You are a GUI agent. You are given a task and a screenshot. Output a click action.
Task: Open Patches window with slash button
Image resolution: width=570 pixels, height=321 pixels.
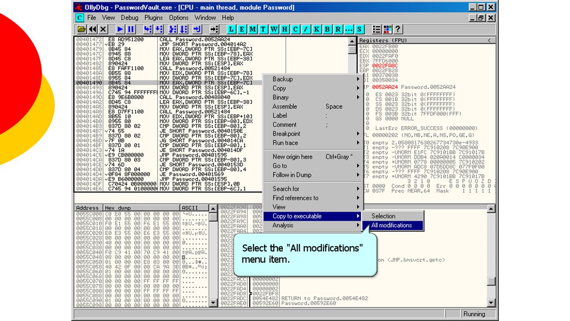[x=306, y=29]
